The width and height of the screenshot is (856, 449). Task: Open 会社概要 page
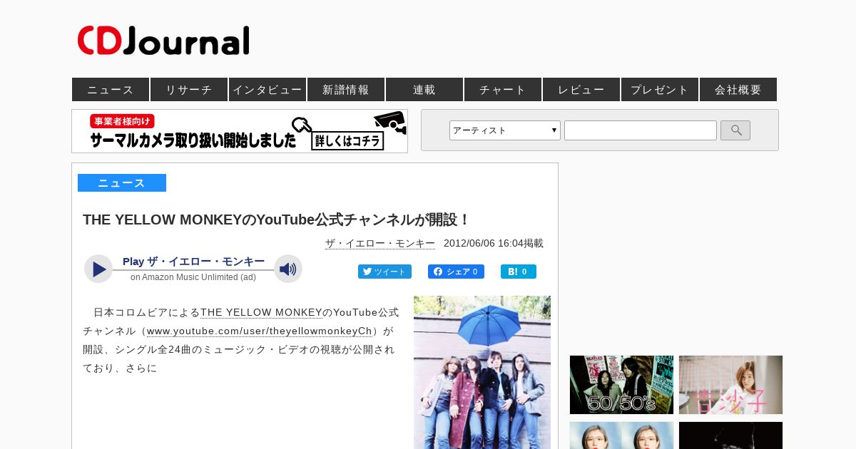click(738, 89)
